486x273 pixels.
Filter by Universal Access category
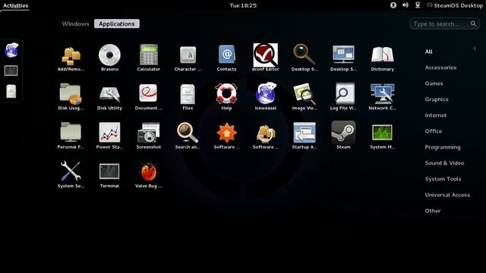[x=447, y=195]
